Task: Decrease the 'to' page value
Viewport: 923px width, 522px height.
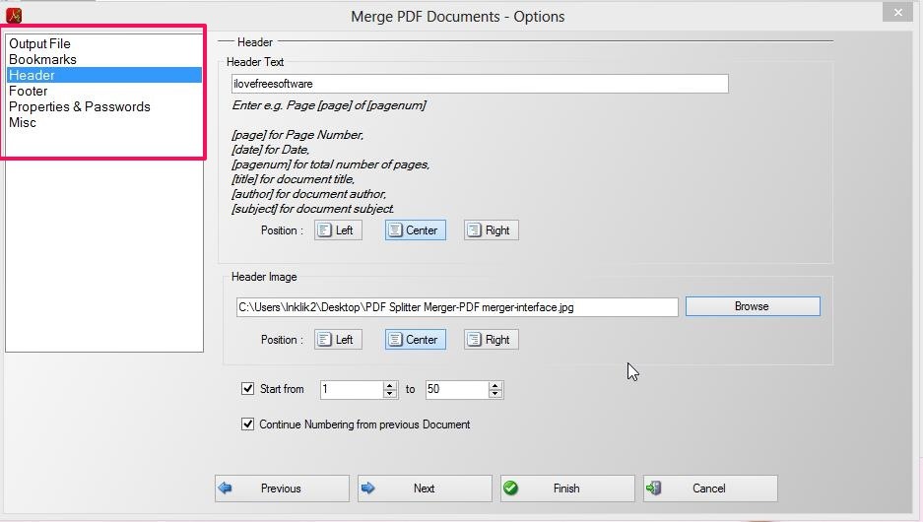Action: point(495,394)
